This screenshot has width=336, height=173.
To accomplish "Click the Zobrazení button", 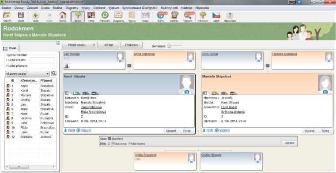I will (132, 45).
